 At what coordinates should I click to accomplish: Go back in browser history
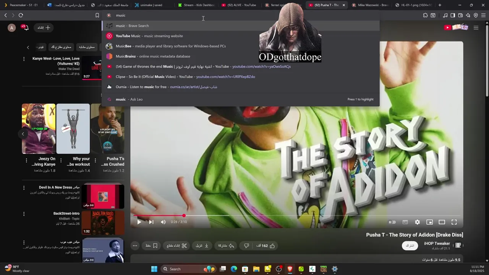(5, 15)
